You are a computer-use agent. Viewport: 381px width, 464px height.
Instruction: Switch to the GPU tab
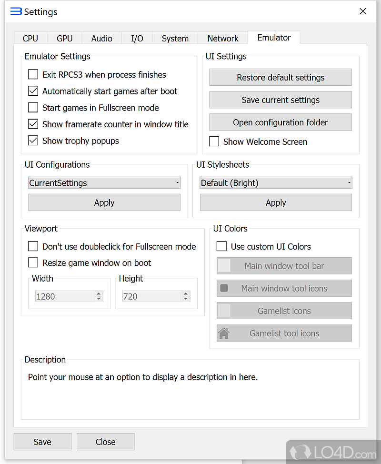pos(64,38)
